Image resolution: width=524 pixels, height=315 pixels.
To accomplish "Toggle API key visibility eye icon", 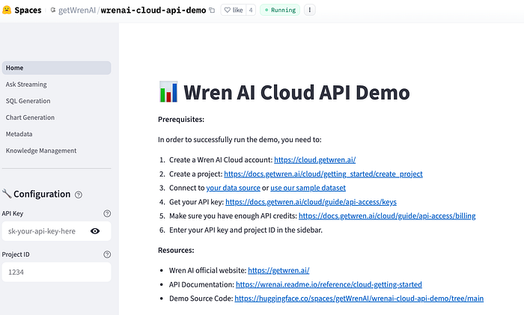I will click(x=95, y=231).
